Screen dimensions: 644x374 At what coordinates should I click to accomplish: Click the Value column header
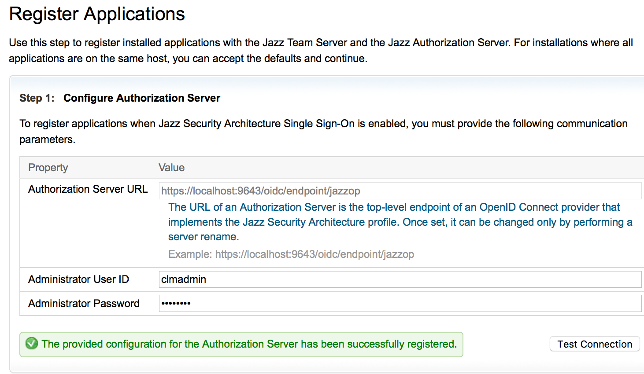(171, 168)
